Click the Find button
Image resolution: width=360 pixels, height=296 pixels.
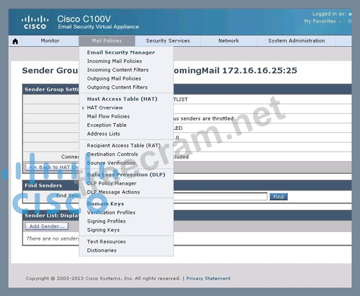(279, 197)
